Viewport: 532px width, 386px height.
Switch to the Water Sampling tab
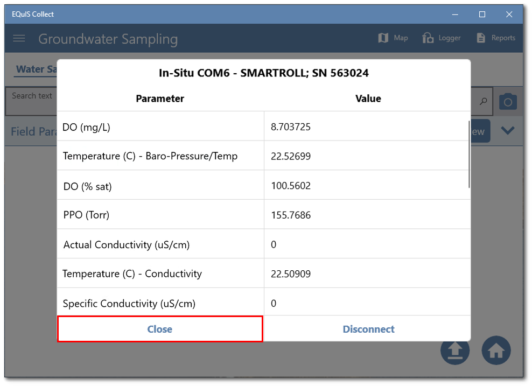click(36, 69)
